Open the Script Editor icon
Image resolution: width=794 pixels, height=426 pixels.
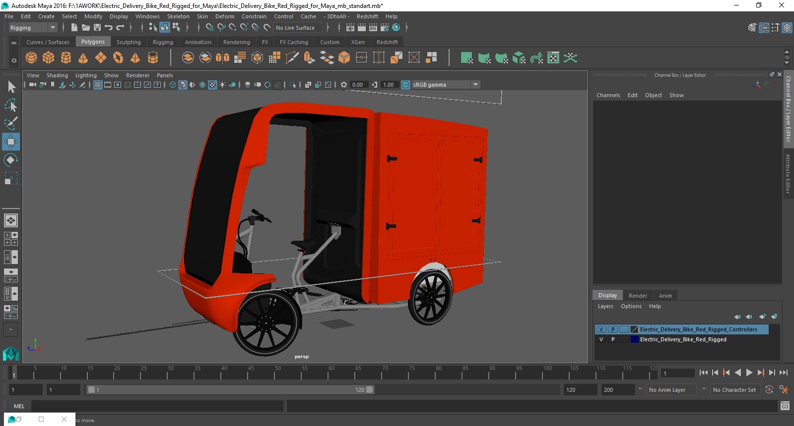coord(785,406)
